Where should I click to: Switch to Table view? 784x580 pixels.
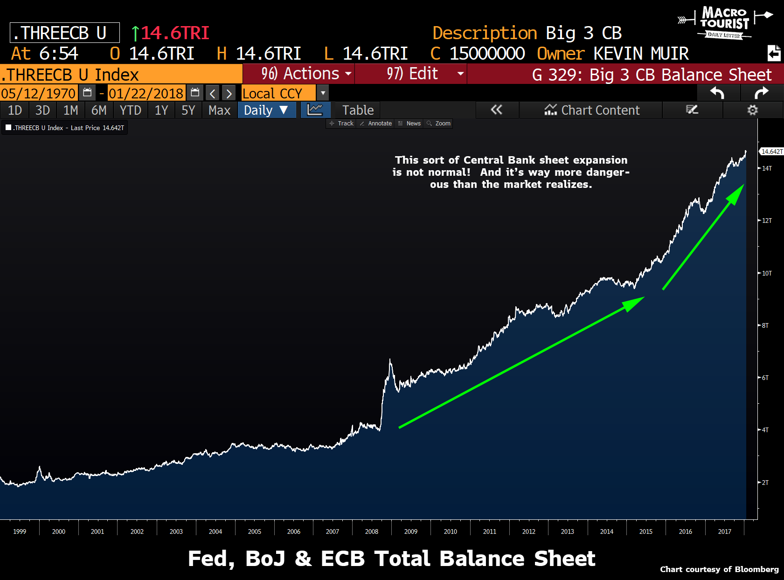point(358,110)
